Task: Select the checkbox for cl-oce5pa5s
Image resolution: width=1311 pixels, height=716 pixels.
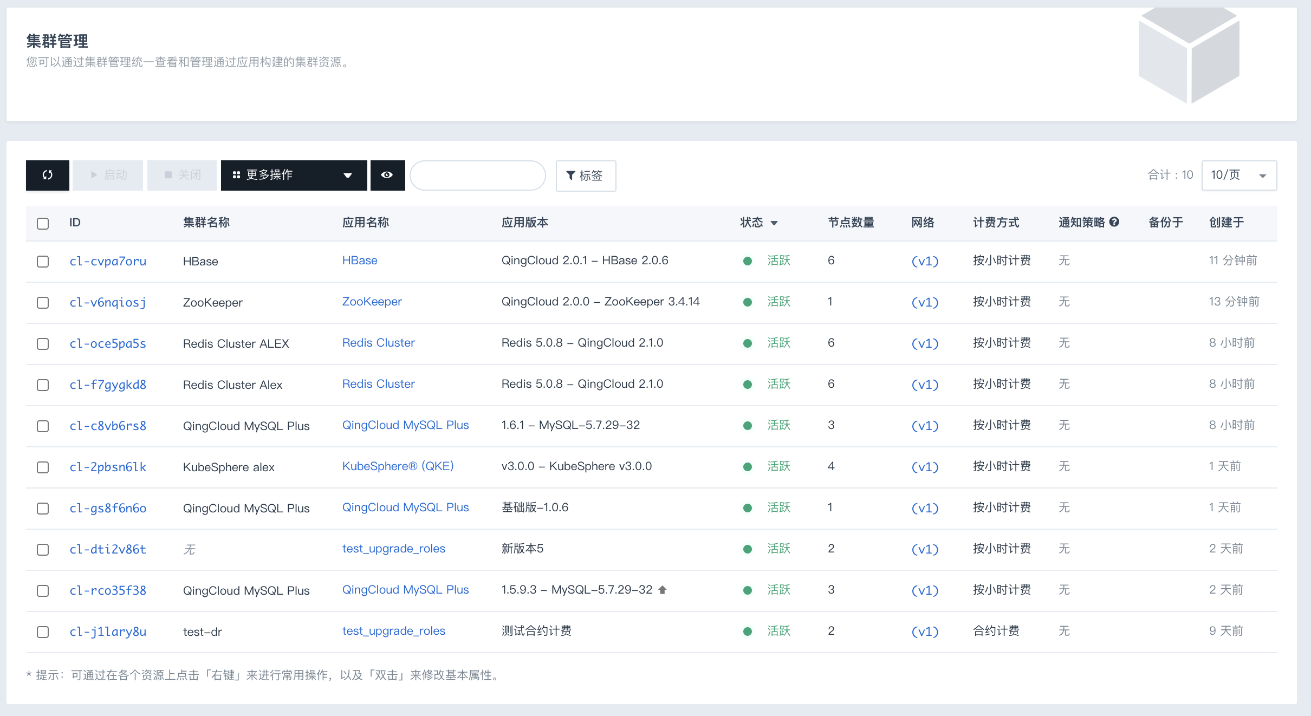Action: (43, 343)
